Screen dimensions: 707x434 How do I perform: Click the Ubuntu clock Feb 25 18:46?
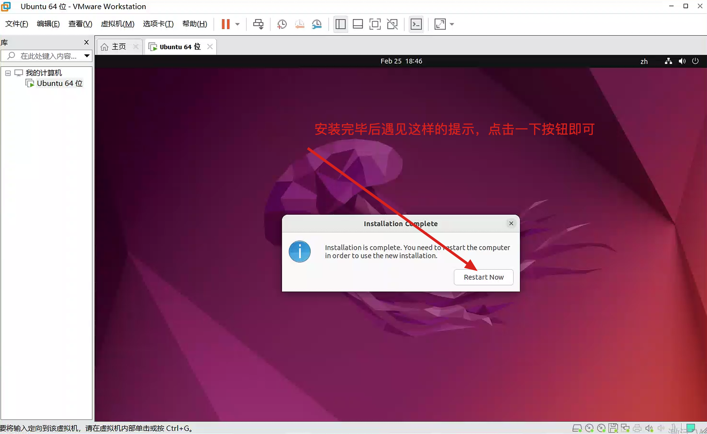[x=401, y=61]
